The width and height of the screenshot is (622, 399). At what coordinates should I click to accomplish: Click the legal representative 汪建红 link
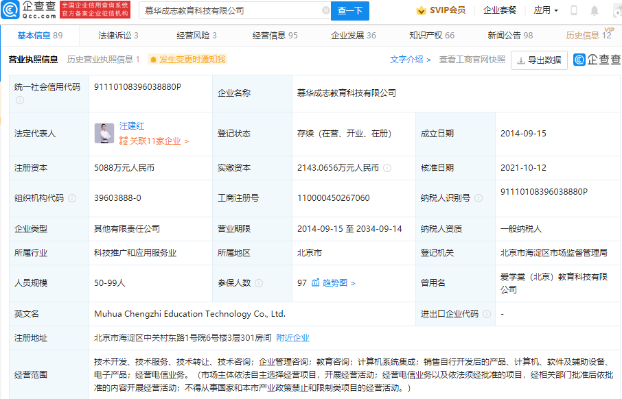pos(132,125)
